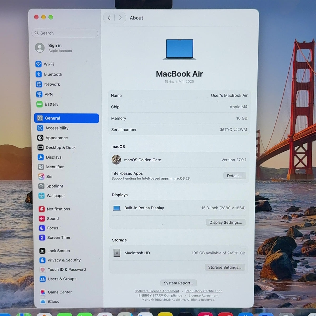Open Notifications bell icon
The height and width of the screenshot is (316, 316).
[x=42, y=209]
